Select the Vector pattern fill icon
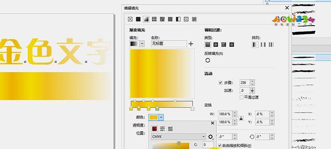The image size is (331, 149). coord(154,19)
